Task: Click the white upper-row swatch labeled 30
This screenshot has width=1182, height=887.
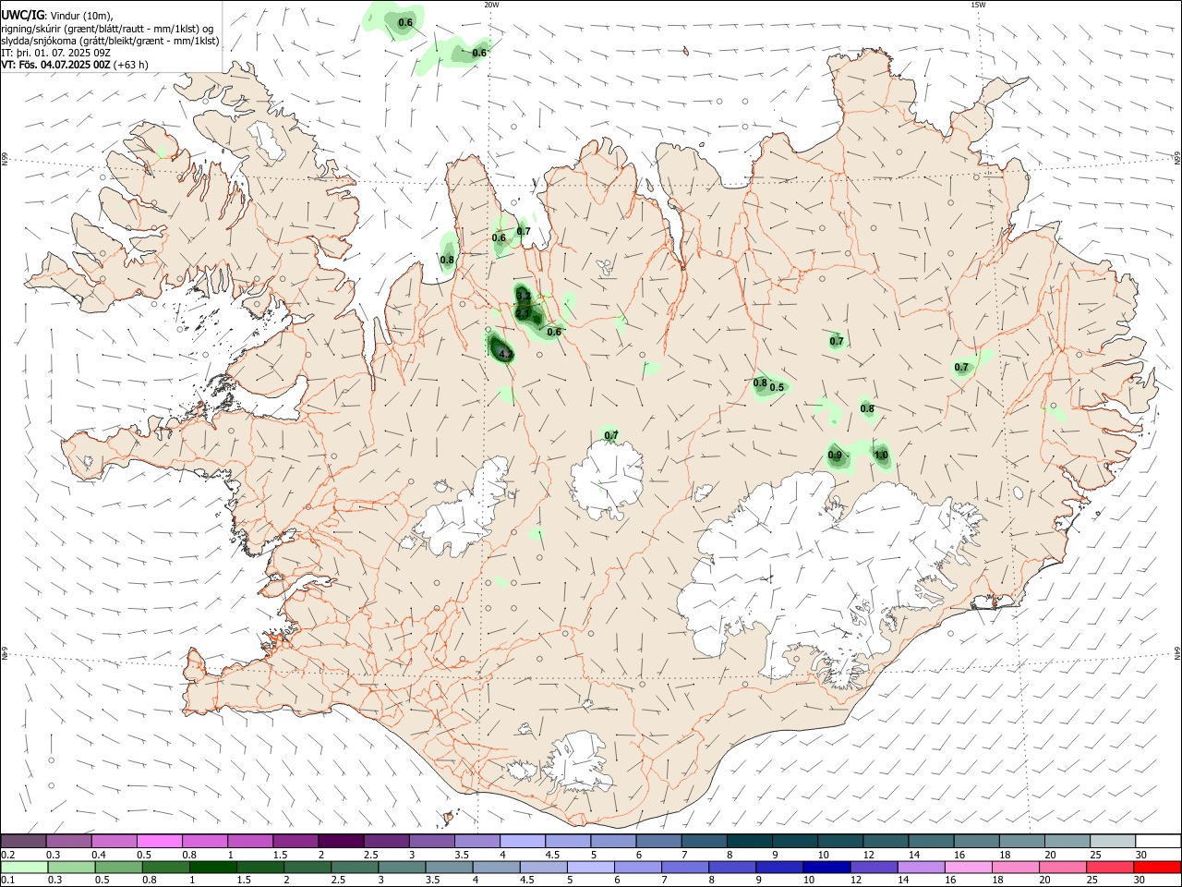Action: (x=1159, y=841)
